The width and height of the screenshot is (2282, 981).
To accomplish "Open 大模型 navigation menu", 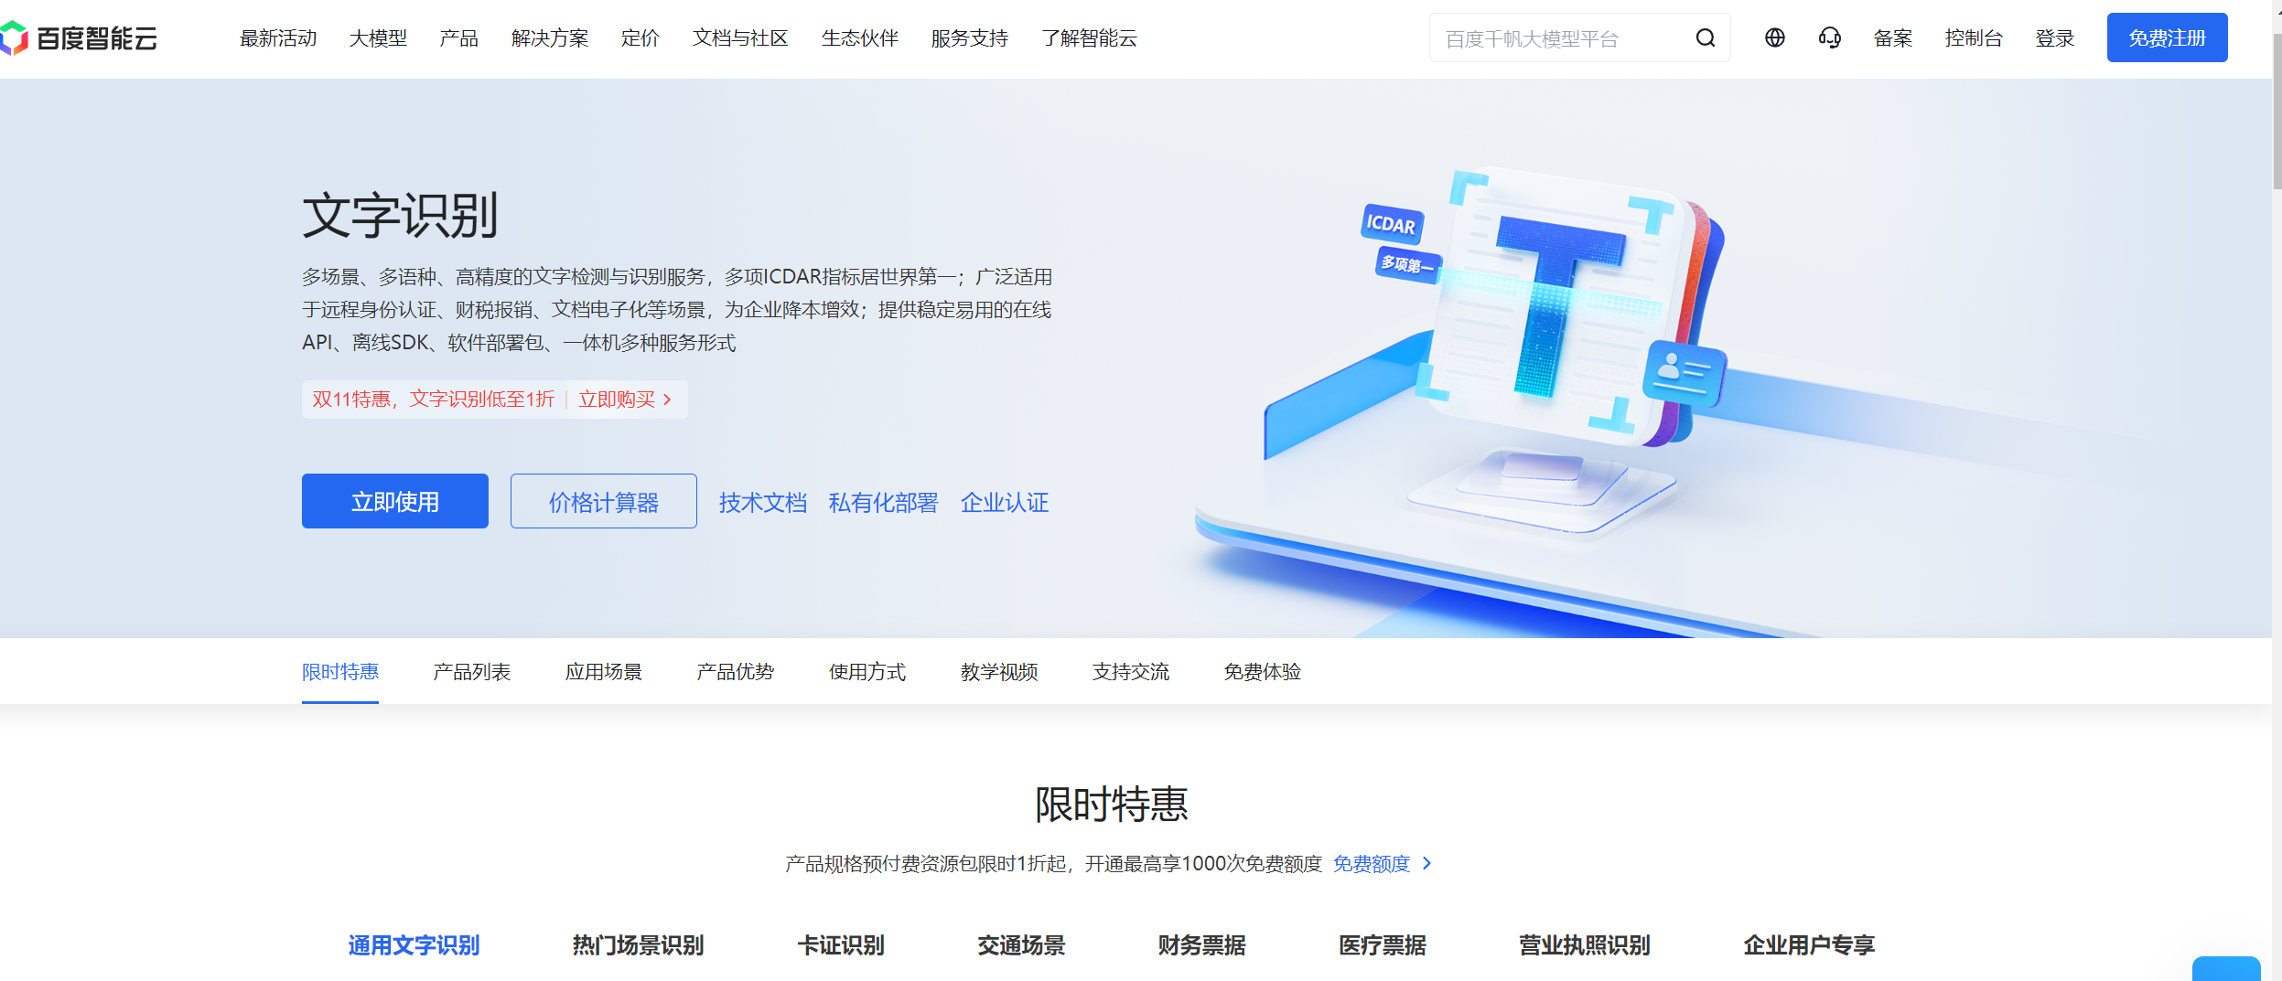I will coord(378,38).
